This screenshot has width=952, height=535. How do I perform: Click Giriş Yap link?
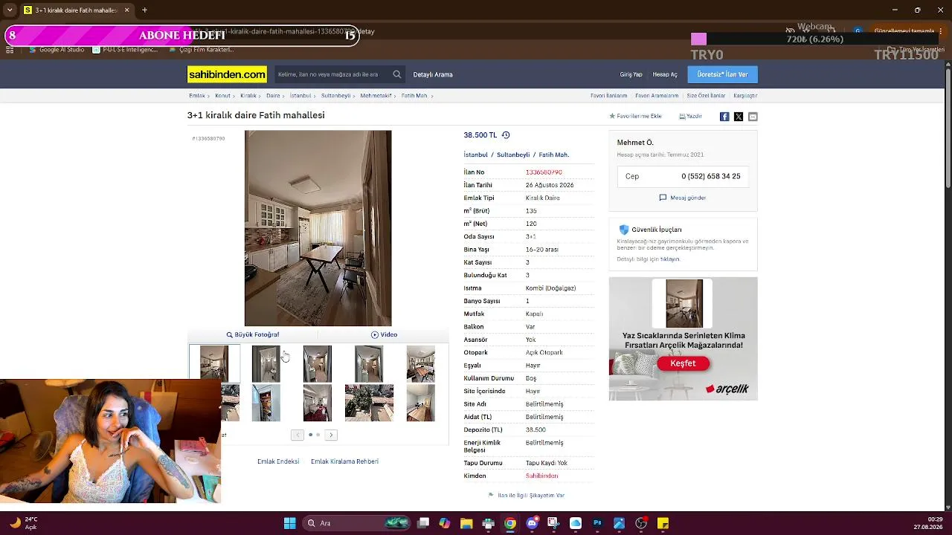631,74
